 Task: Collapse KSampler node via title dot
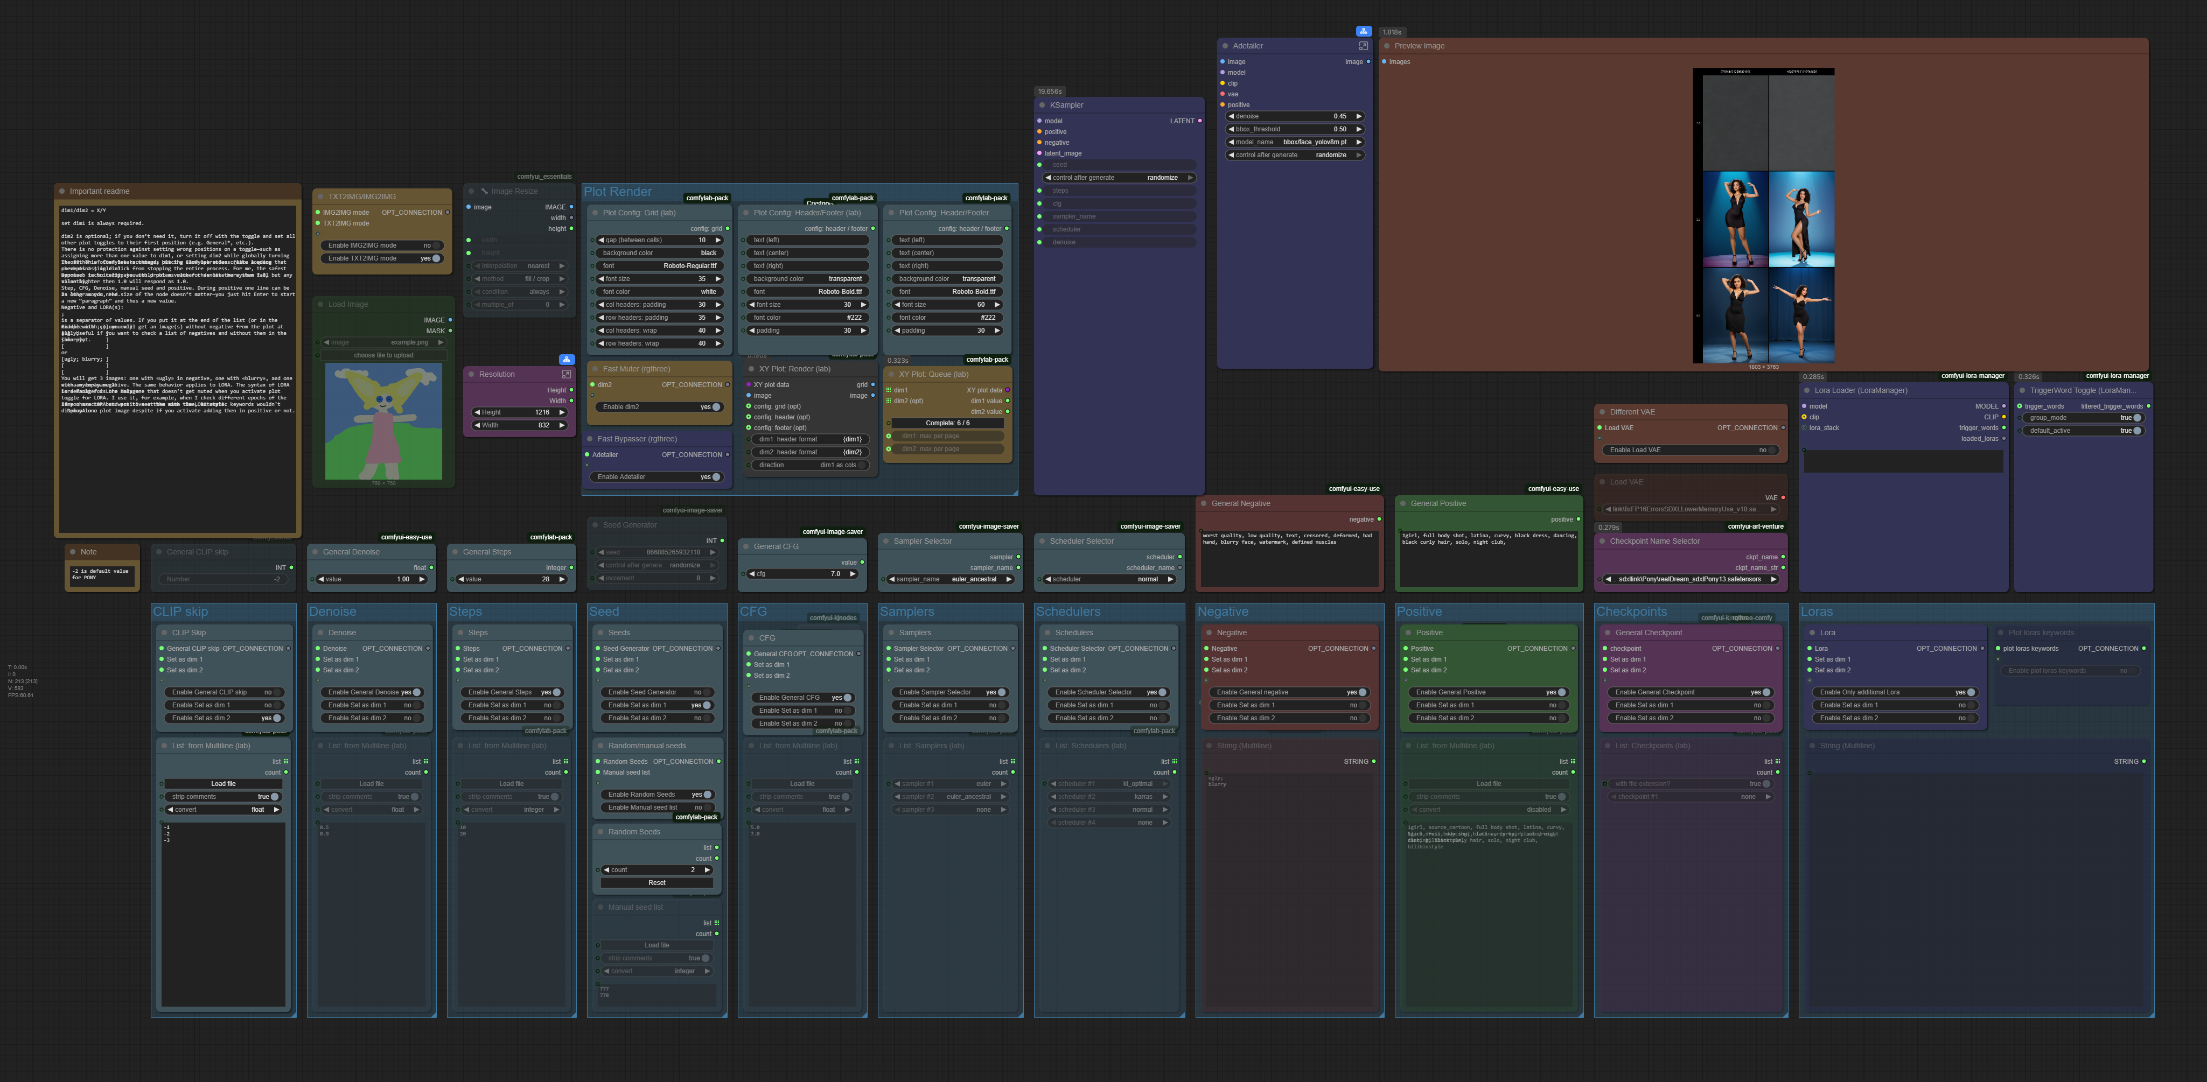pyautogui.click(x=1042, y=106)
